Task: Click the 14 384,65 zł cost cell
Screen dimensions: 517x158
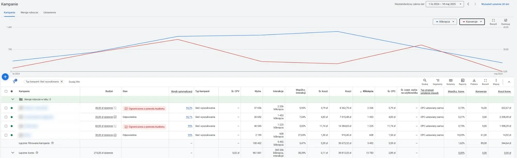Action: tap(345, 126)
